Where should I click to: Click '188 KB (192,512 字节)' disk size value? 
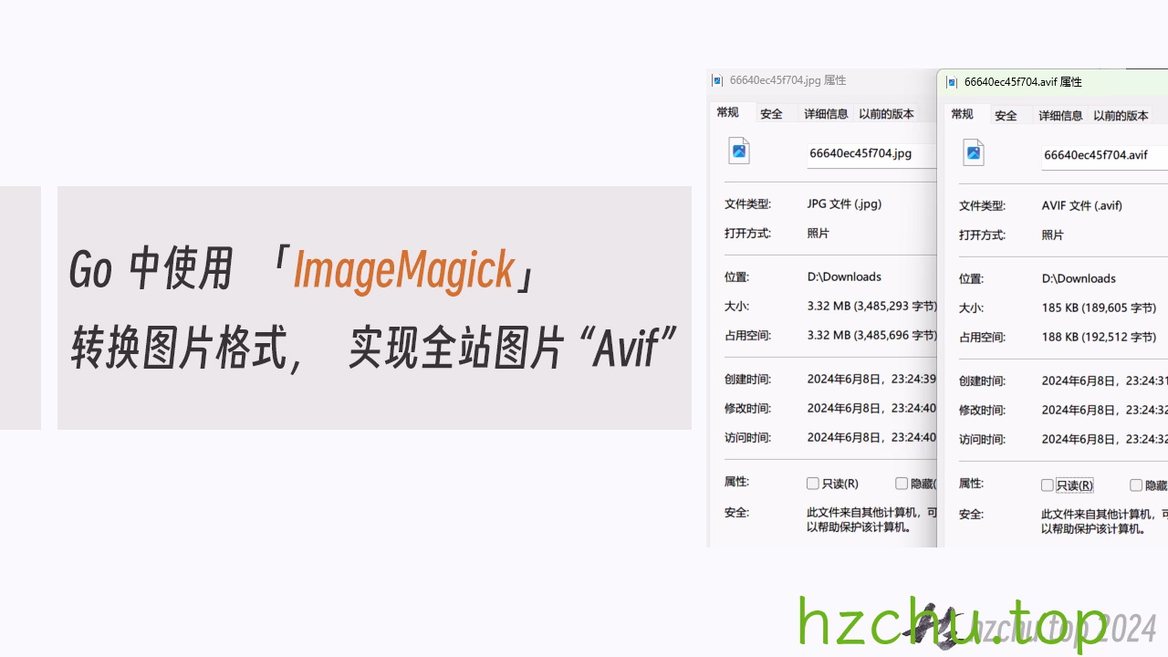1099,338
